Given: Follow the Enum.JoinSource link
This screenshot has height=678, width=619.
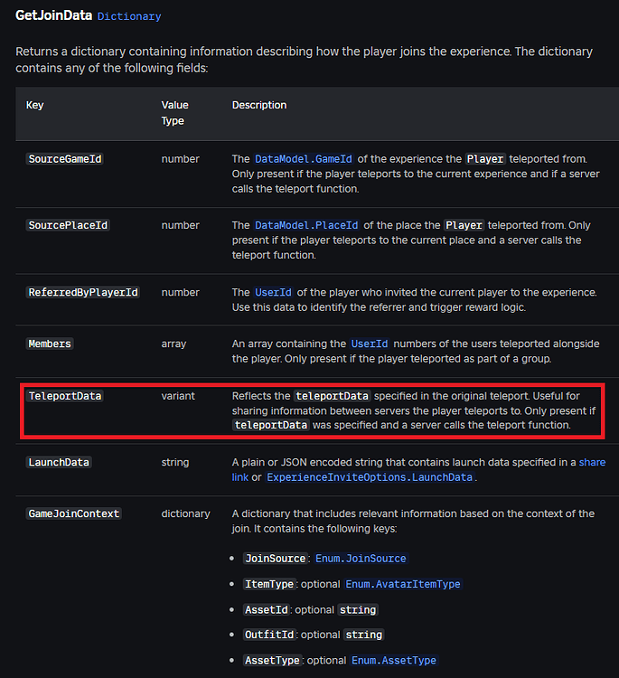Looking at the screenshot, I should [361, 559].
